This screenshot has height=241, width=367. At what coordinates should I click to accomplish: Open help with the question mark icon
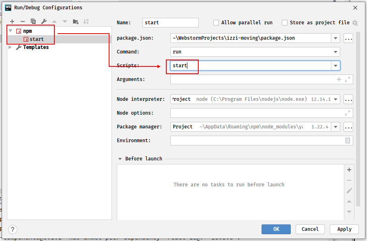coord(13,230)
